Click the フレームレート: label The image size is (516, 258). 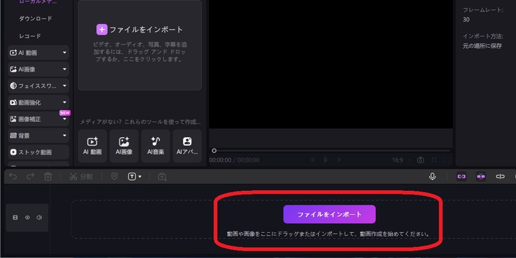pos(482,10)
